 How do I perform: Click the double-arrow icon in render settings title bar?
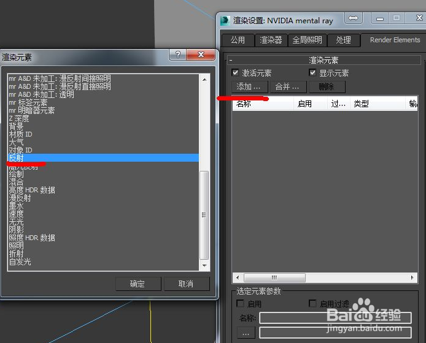pos(353,18)
